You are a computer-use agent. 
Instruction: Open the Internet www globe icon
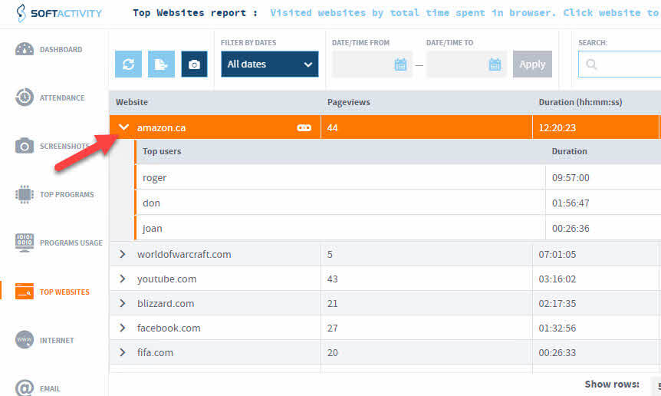tap(24, 340)
